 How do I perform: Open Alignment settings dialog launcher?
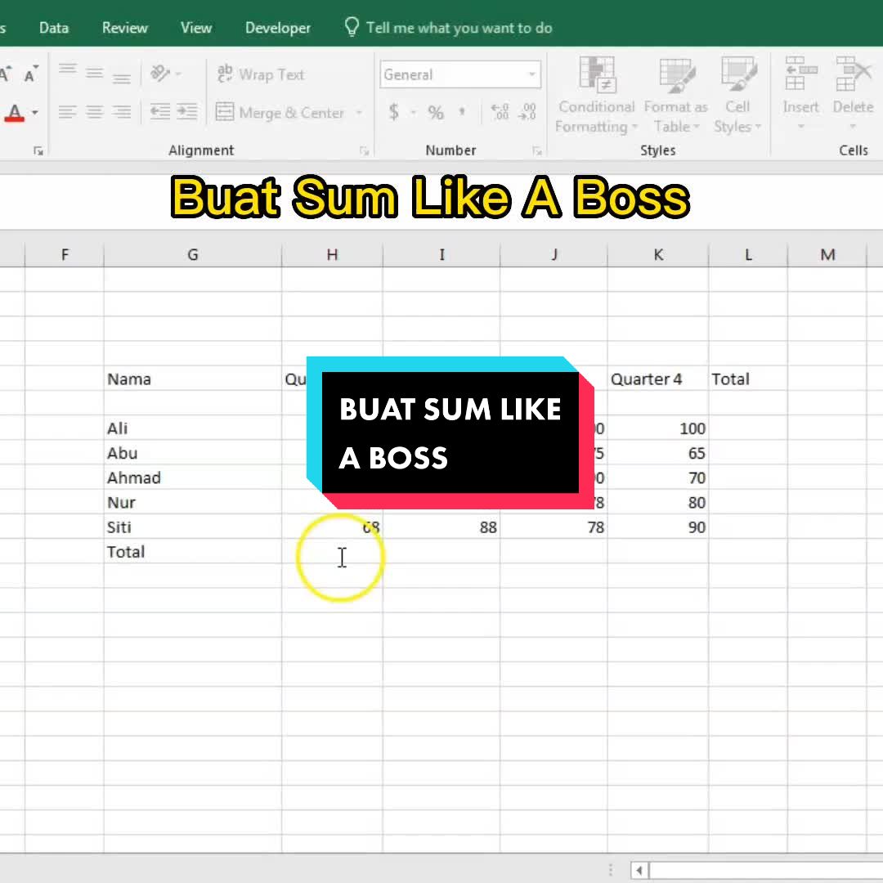click(364, 151)
